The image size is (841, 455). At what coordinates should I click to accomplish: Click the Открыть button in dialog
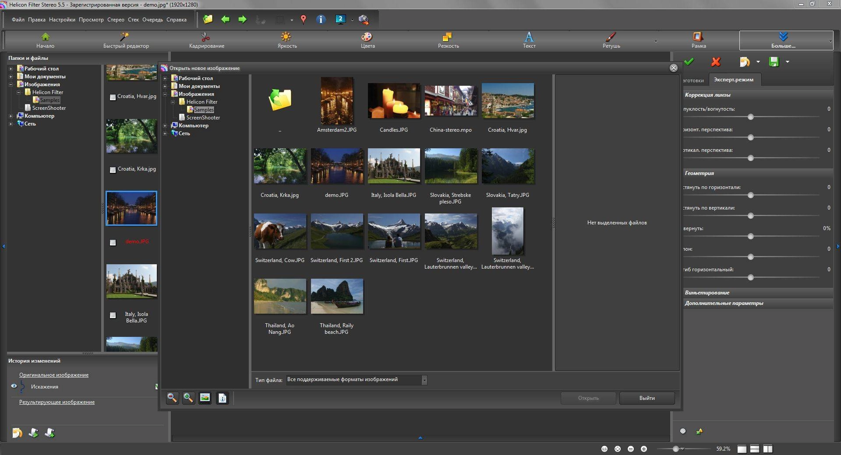588,398
